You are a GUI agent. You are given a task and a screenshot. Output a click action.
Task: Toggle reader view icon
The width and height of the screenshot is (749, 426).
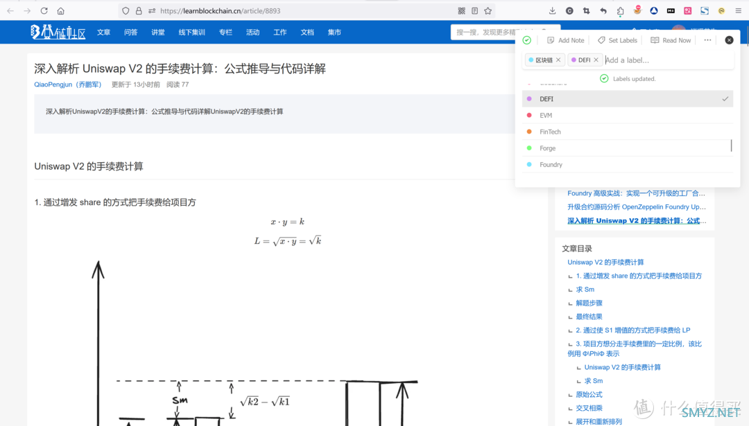tap(475, 10)
